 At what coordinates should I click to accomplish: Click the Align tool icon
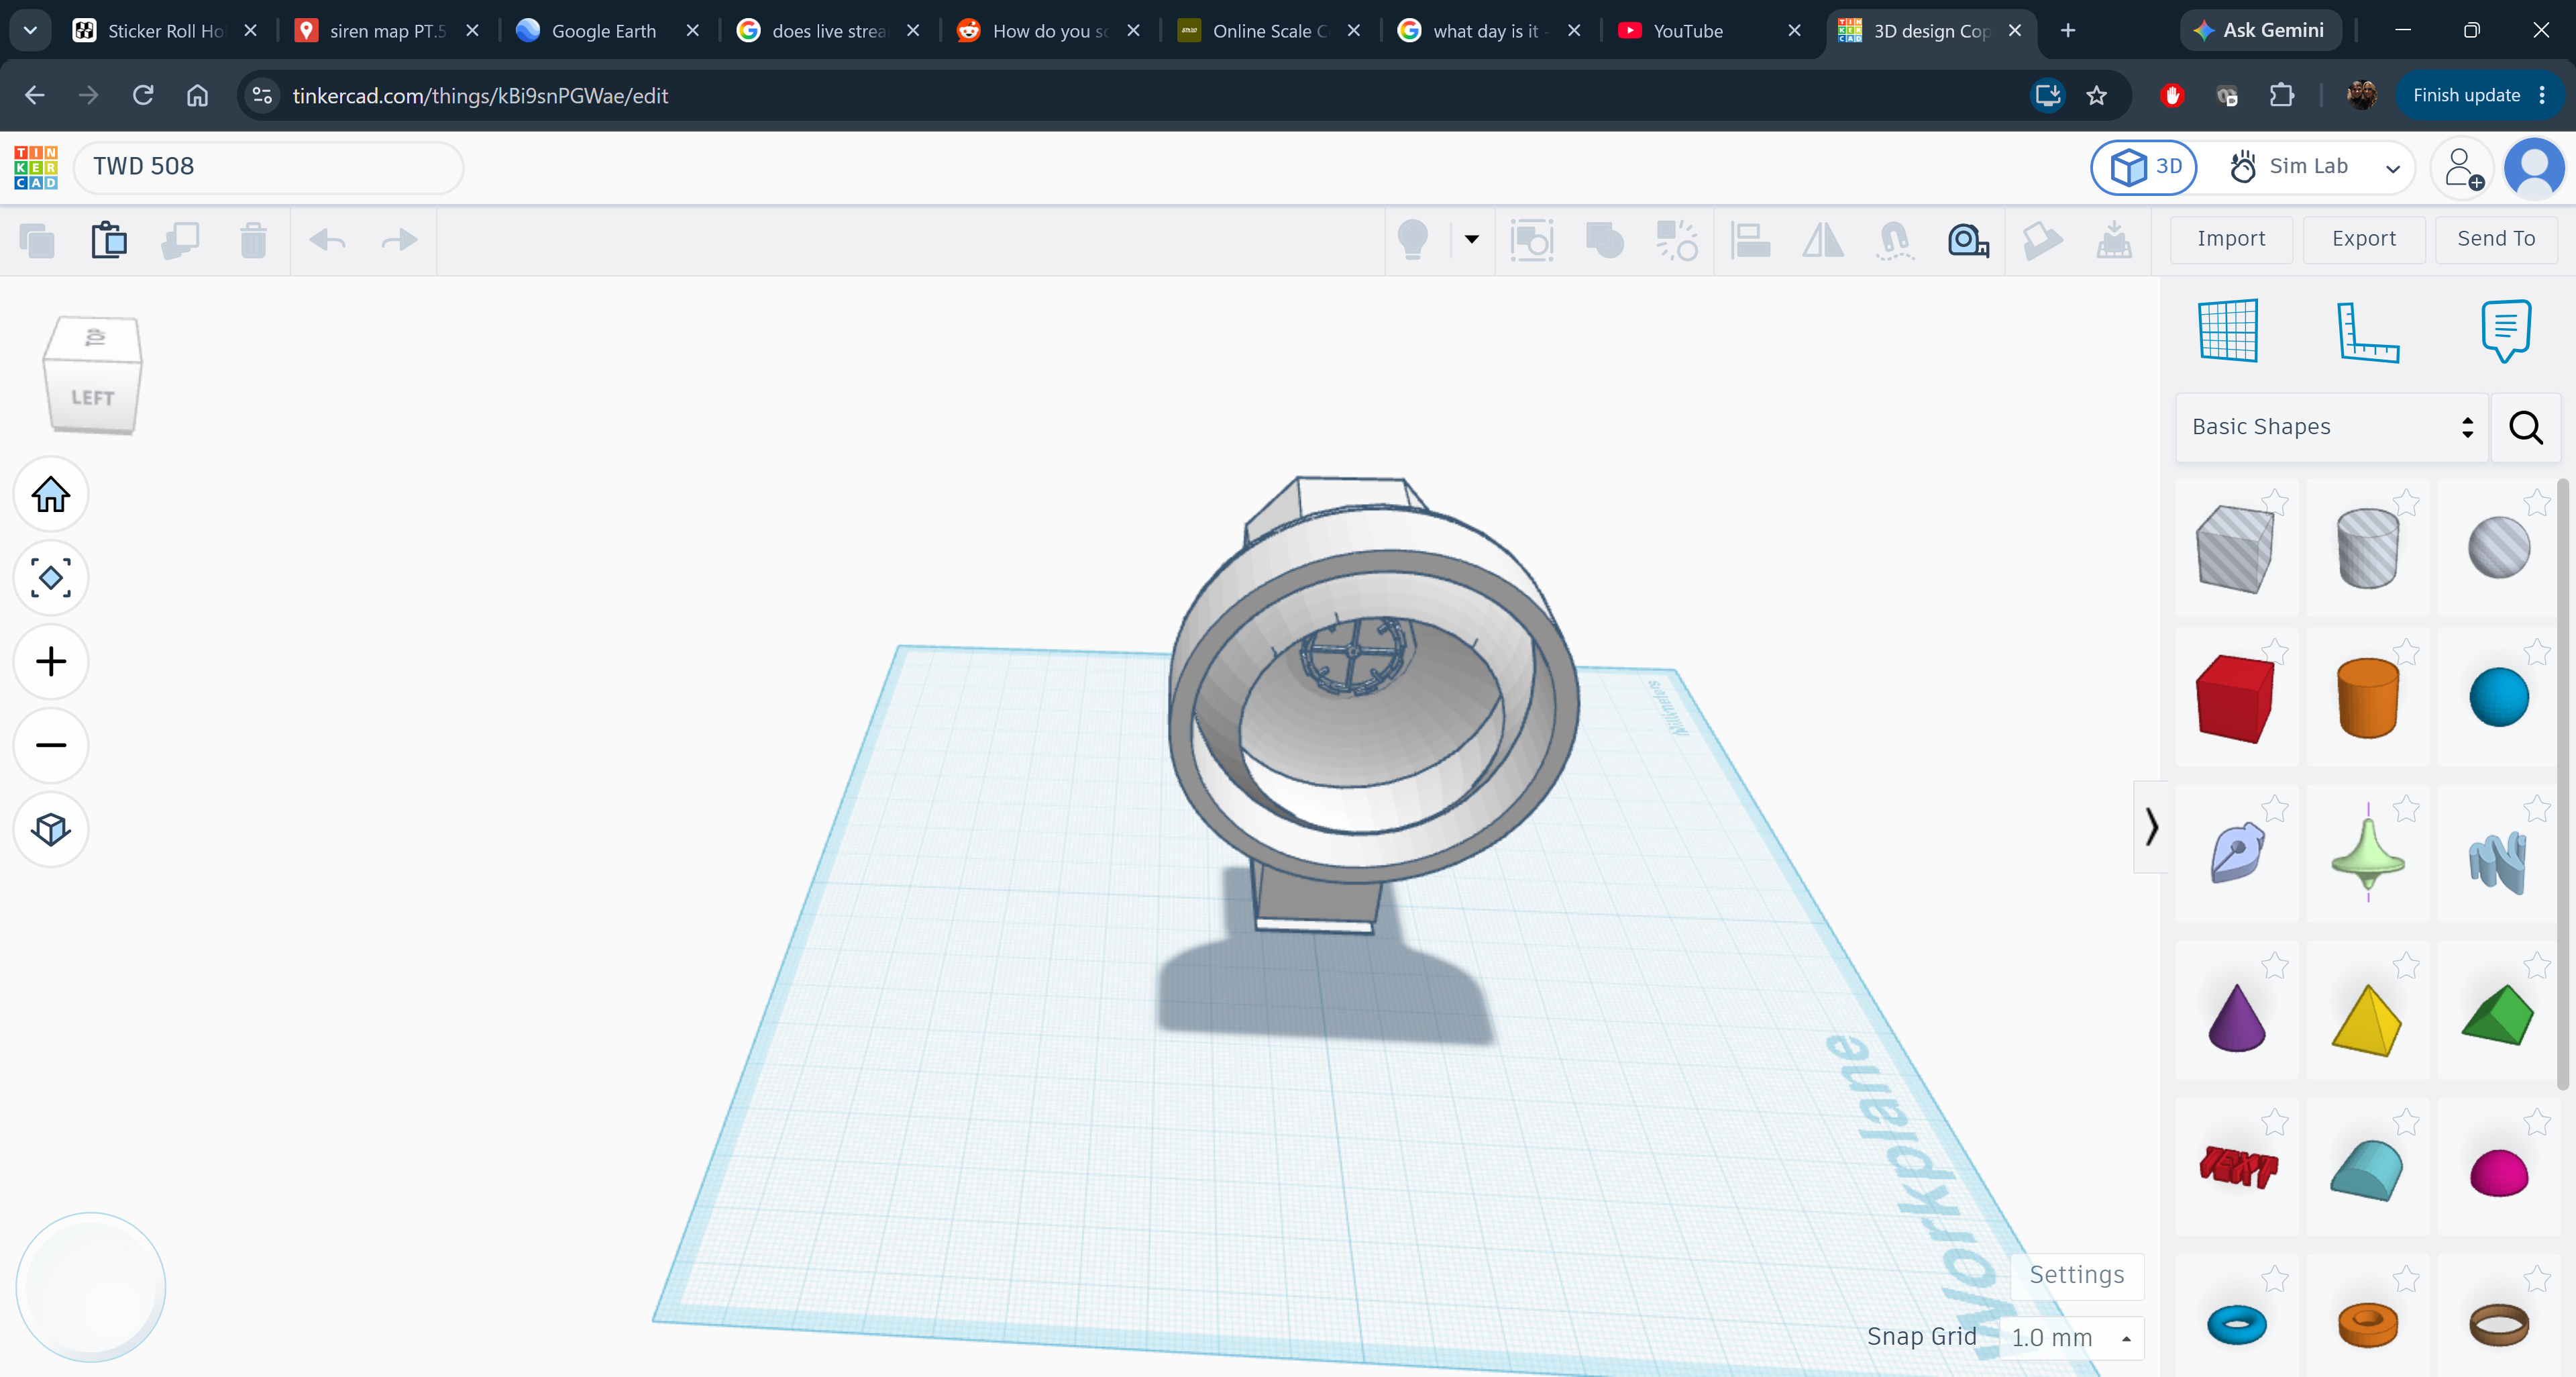(x=1750, y=240)
